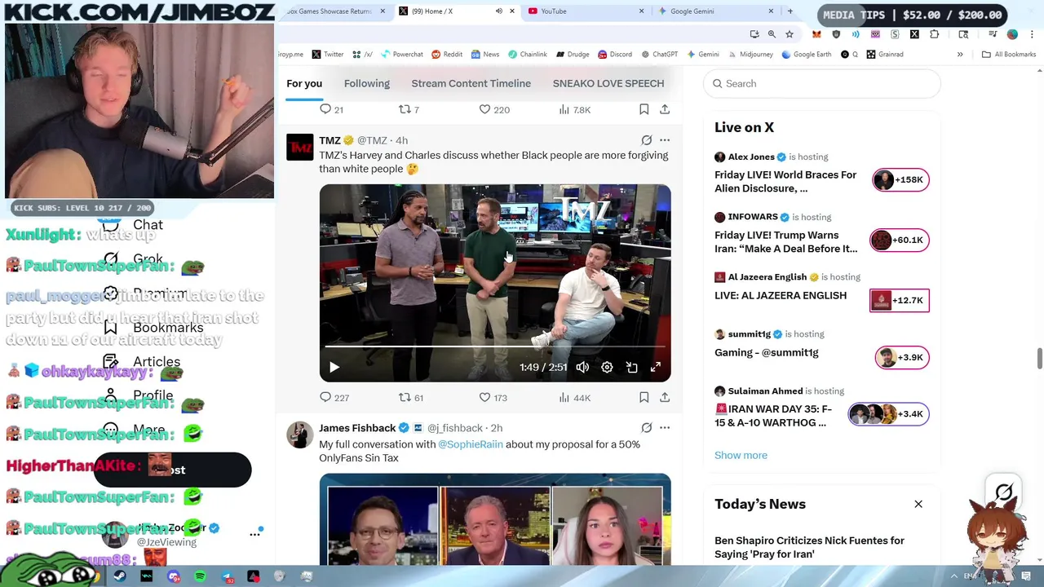Open TMZ video settings gear

607,368
